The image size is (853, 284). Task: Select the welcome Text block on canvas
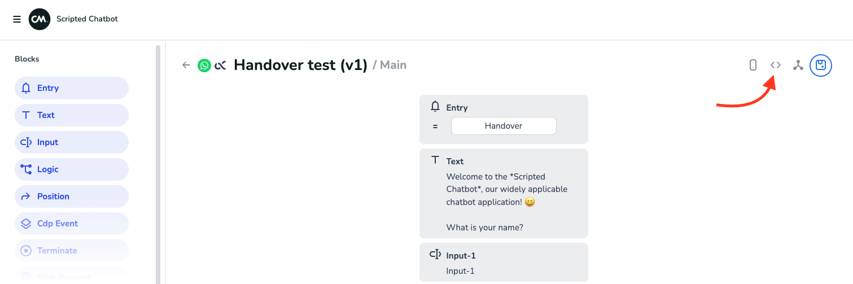[504, 193]
